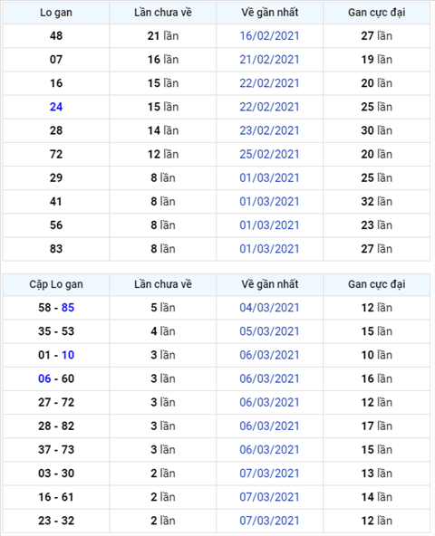Open the 21/02/2021 link for number 07
Viewport: 435px width, 536px height.
[269, 60]
